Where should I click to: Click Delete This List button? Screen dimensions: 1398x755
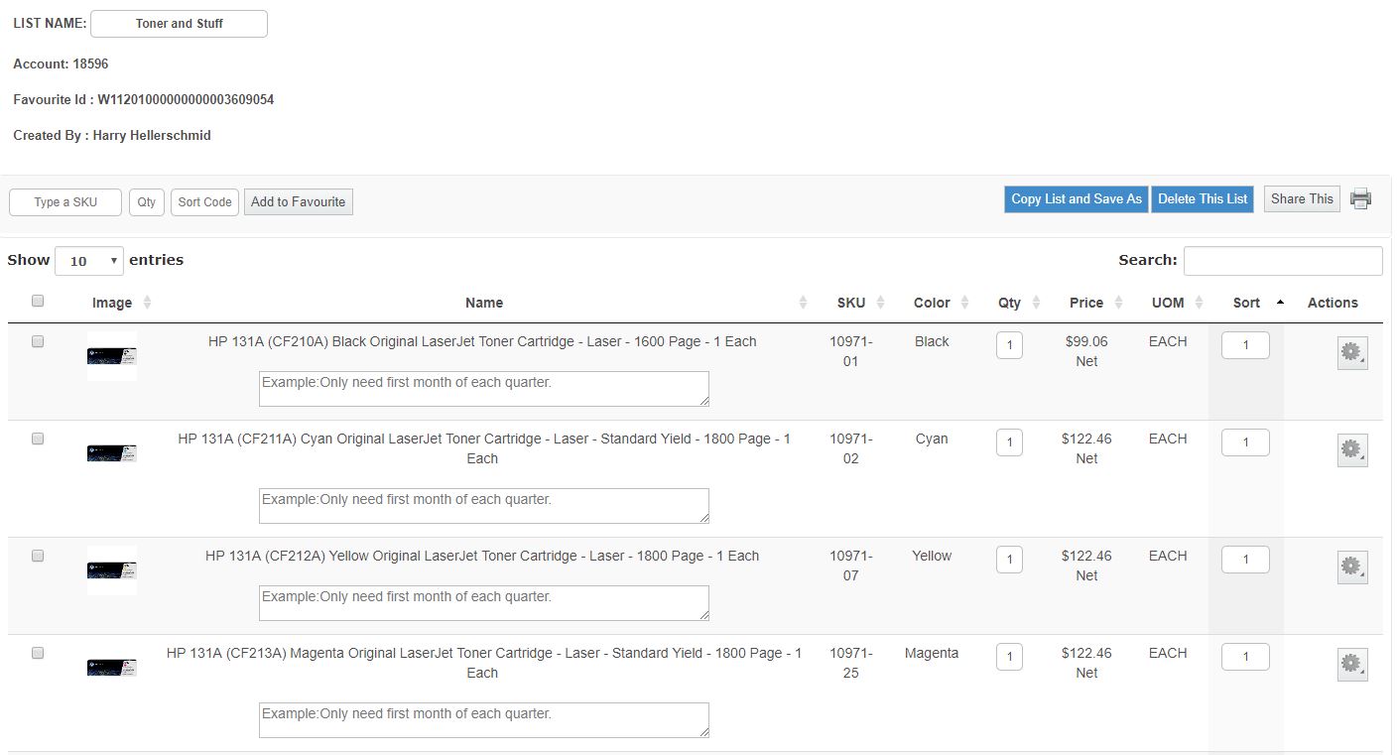tap(1203, 199)
